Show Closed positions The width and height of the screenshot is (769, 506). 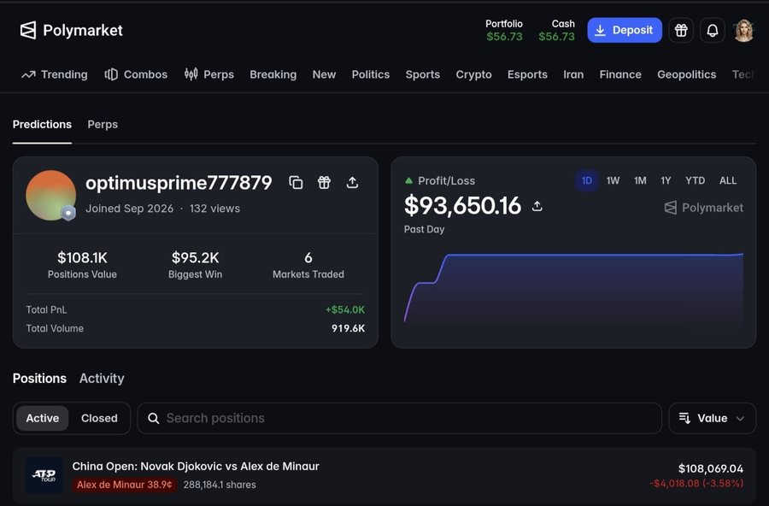coord(99,418)
